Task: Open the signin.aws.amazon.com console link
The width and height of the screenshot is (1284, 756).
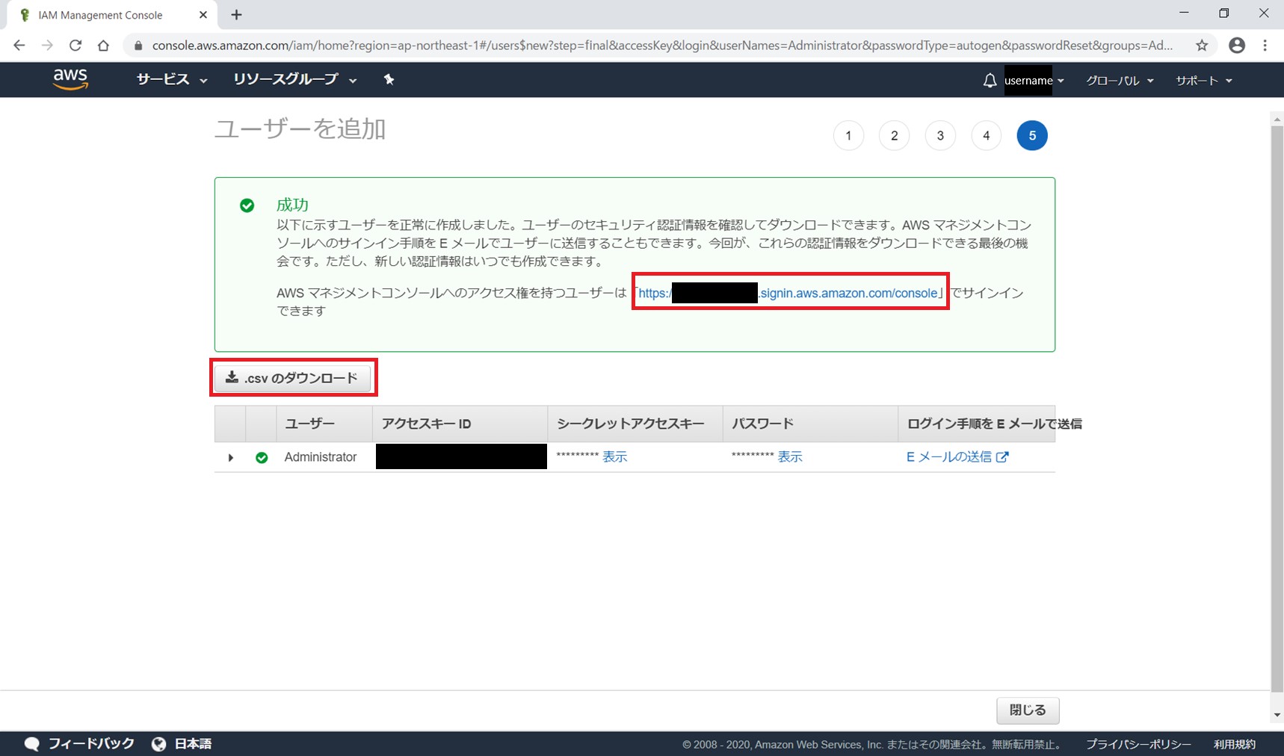Action: click(788, 293)
